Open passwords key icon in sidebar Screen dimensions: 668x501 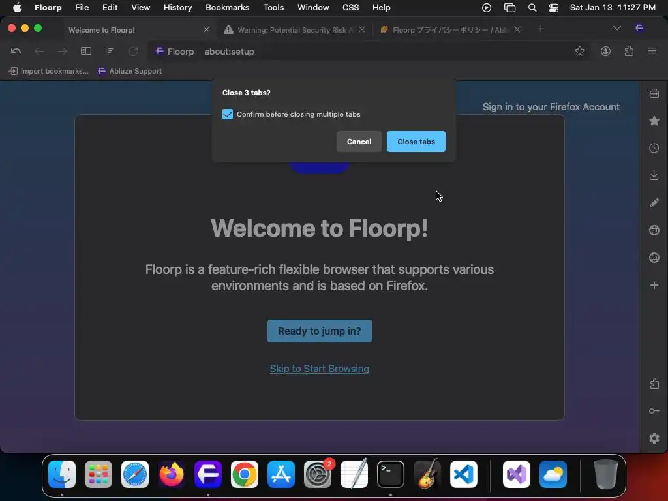click(x=654, y=411)
